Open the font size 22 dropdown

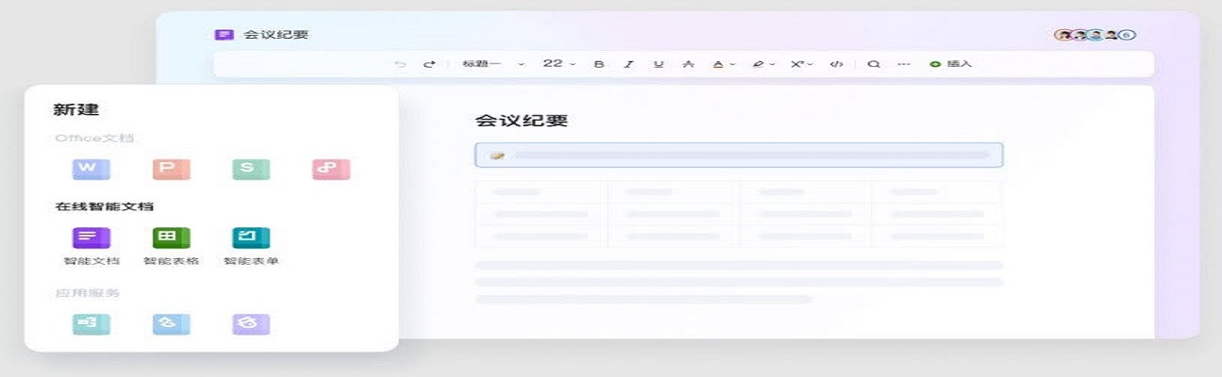pyautogui.click(x=559, y=64)
